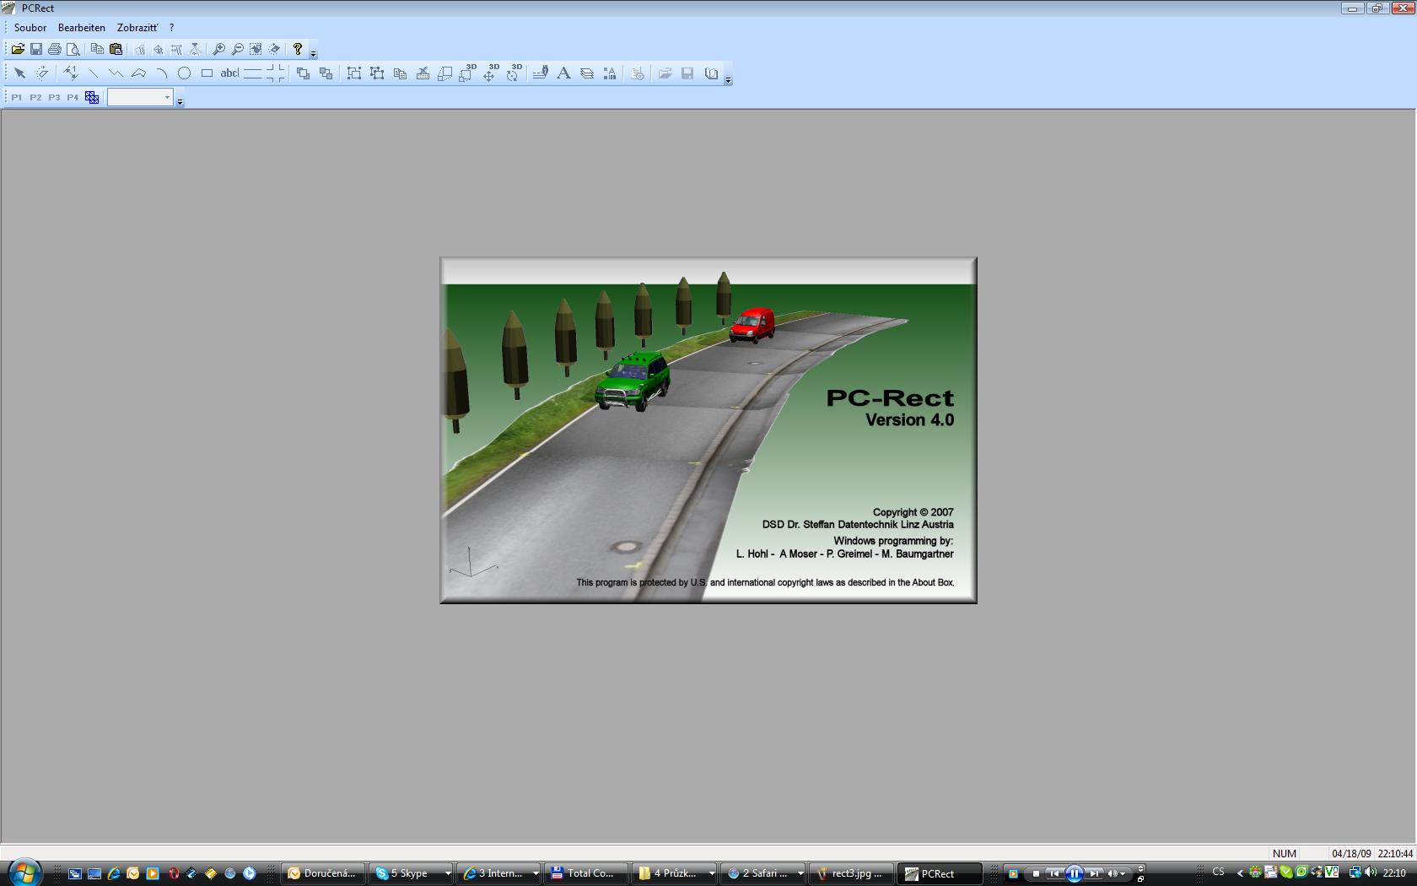Click the parallel lines tool
This screenshot has width=1417, height=886.
(252, 73)
